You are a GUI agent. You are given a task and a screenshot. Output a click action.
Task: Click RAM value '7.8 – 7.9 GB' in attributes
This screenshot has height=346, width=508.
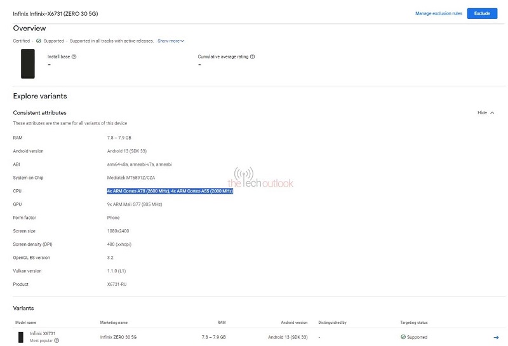coord(119,138)
